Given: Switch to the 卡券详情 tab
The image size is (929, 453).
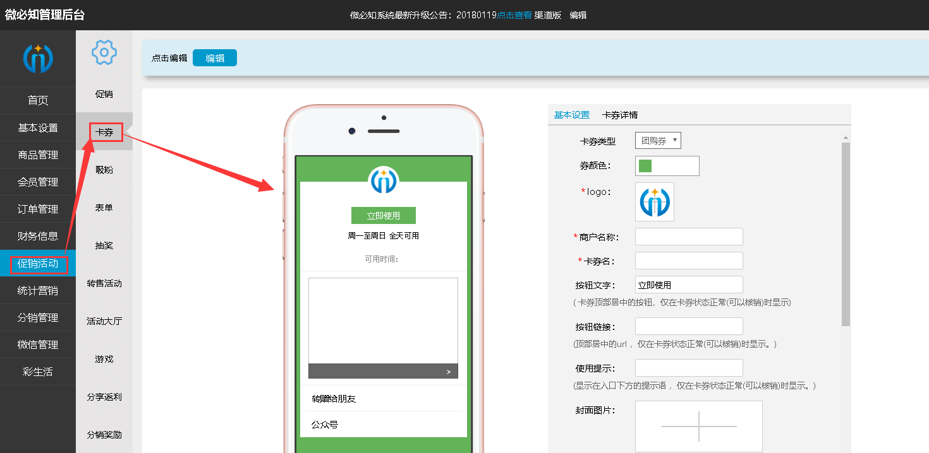Looking at the screenshot, I should click(x=620, y=115).
